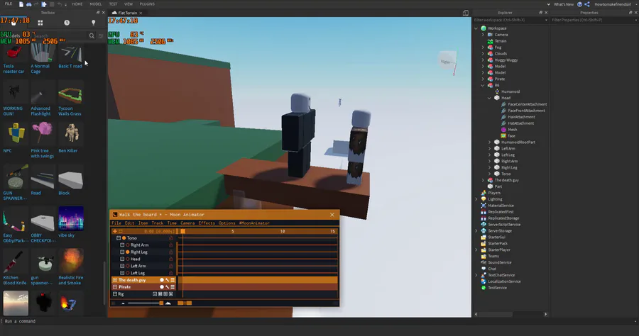
Task: Expand HumanoidRootPart in Explorer
Action: point(489,142)
